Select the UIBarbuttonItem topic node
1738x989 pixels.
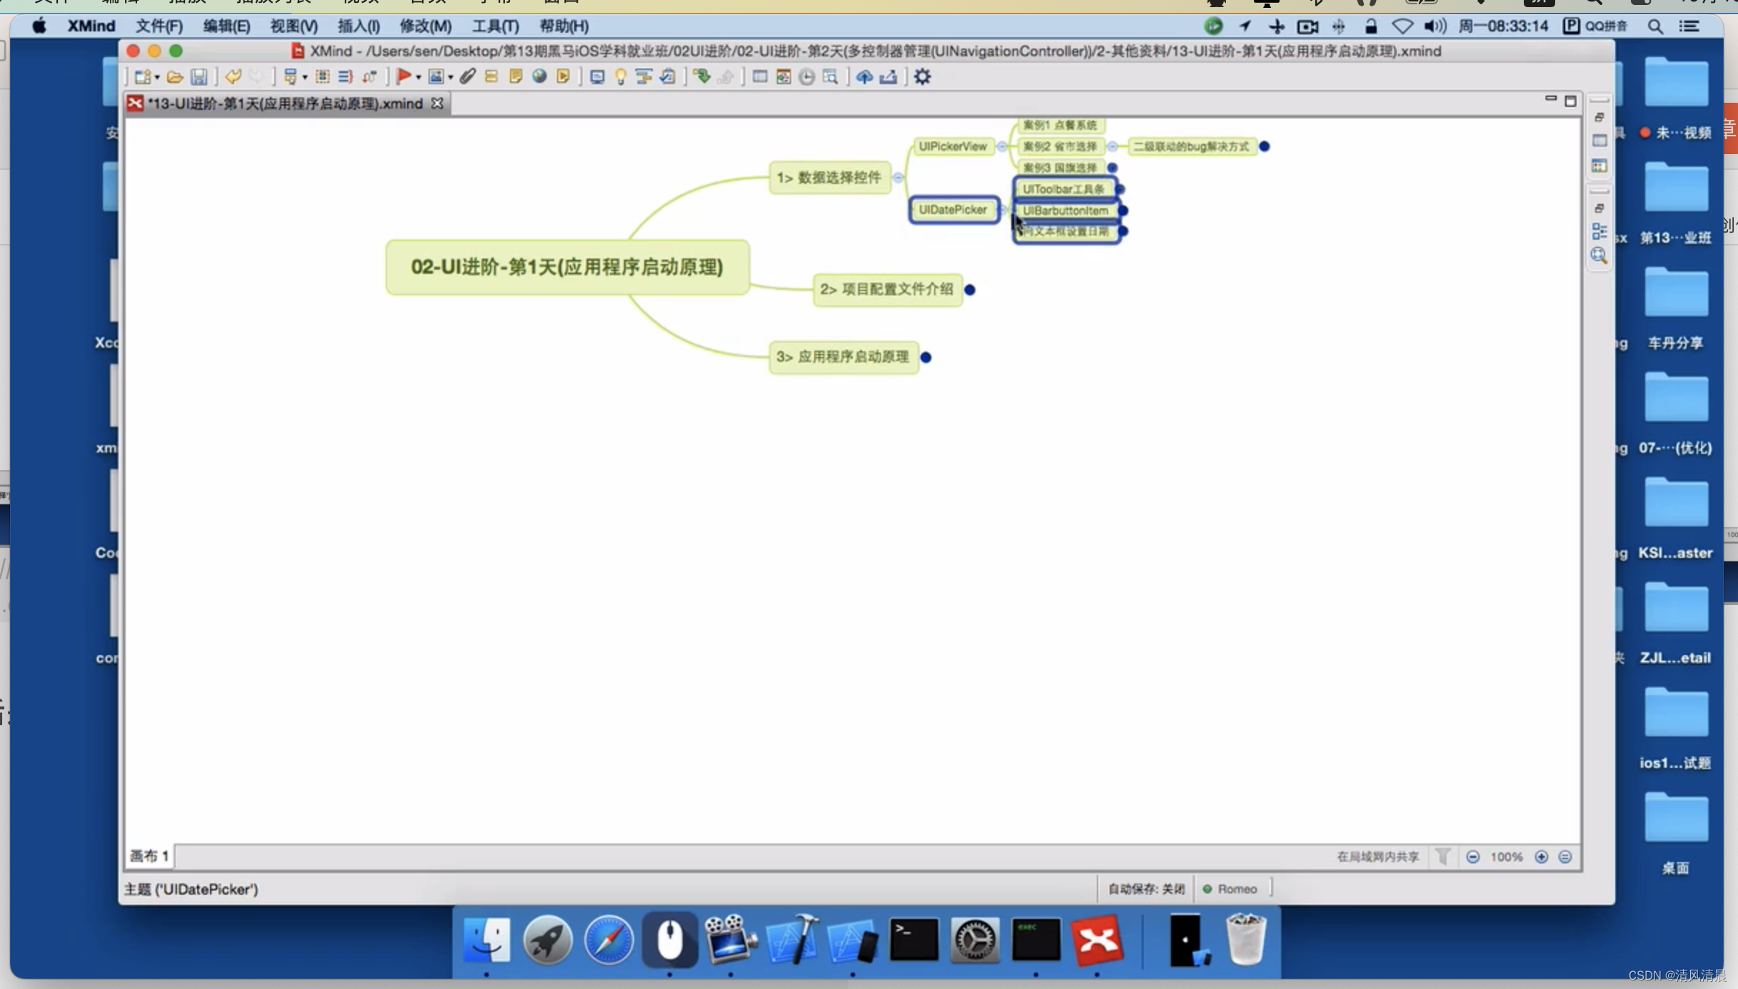click(1065, 211)
